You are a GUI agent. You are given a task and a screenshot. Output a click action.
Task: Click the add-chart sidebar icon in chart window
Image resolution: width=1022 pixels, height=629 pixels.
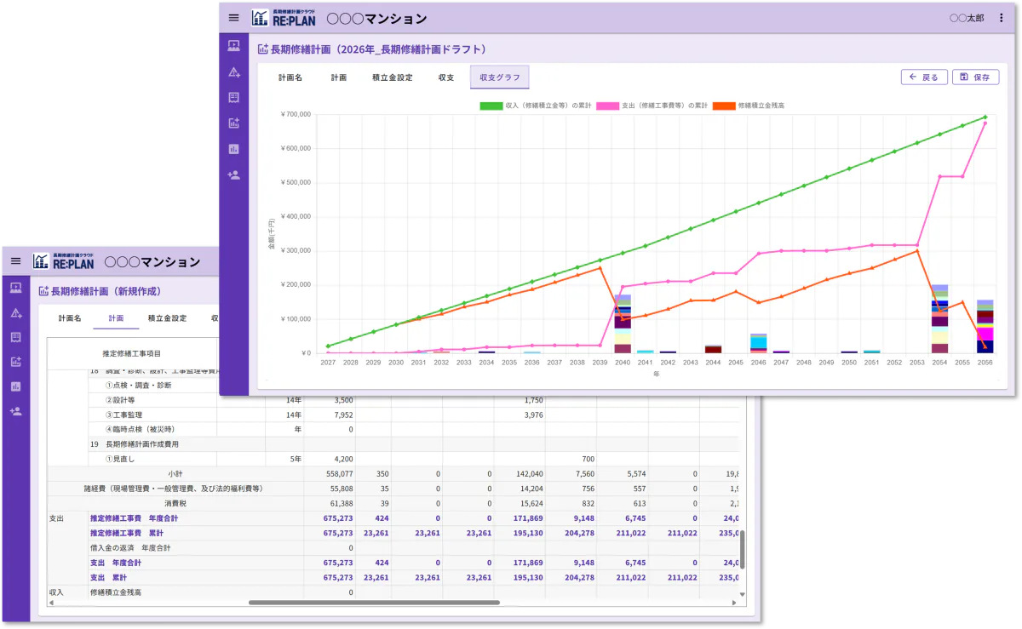tap(234, 123)
